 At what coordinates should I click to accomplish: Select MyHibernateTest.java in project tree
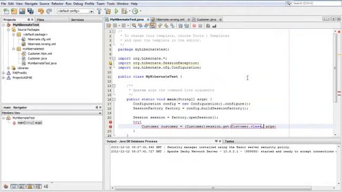click(42, 63)
